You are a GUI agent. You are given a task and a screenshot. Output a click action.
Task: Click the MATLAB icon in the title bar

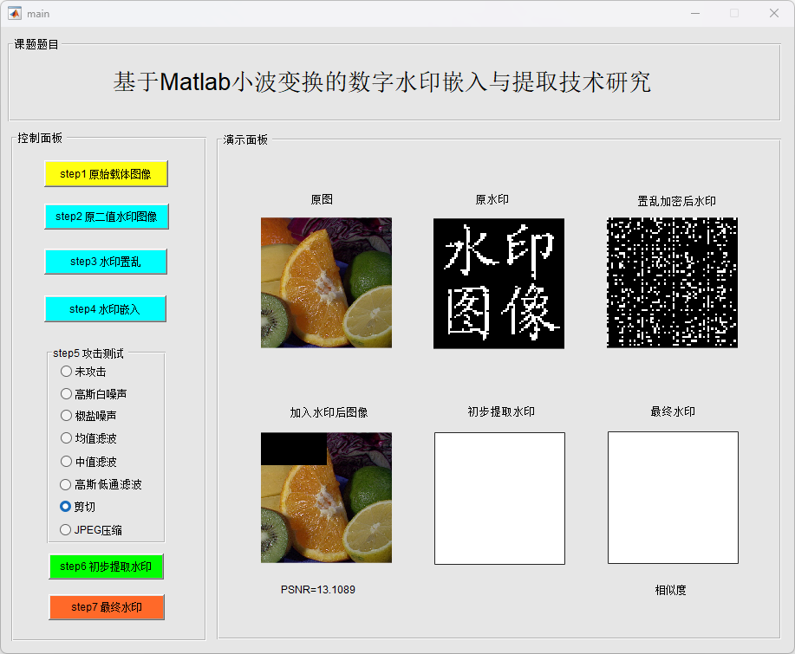pyautogui.click(x=14, y=13)
